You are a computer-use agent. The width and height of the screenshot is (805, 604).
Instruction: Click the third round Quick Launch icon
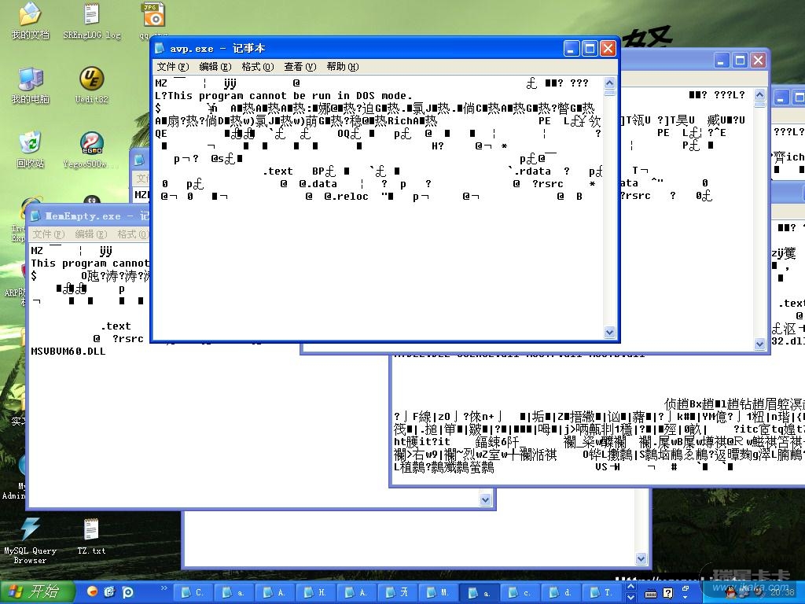tap(127, 591)
